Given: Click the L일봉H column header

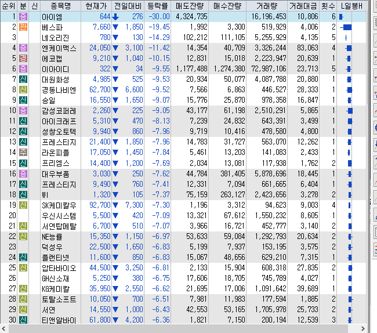Looking at the screenshot, I should (x=351, y=6).
